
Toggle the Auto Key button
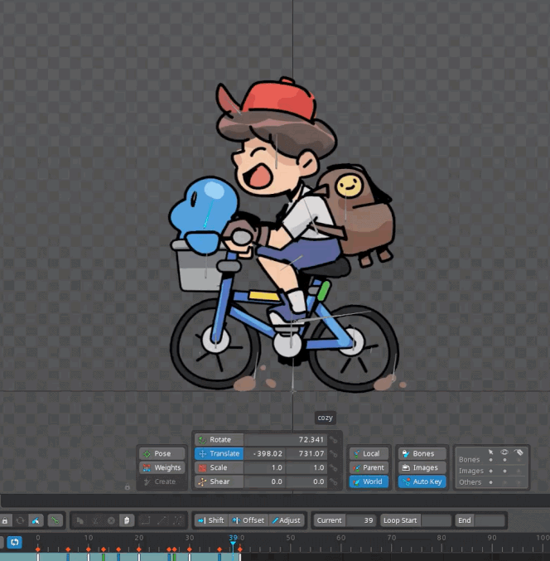pyautogui.click(x=421, y=481)
